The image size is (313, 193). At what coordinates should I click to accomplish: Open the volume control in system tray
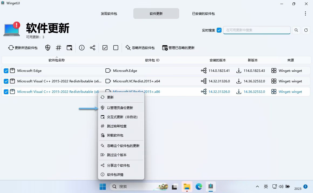pyautogui.click(x=281, y=187)
